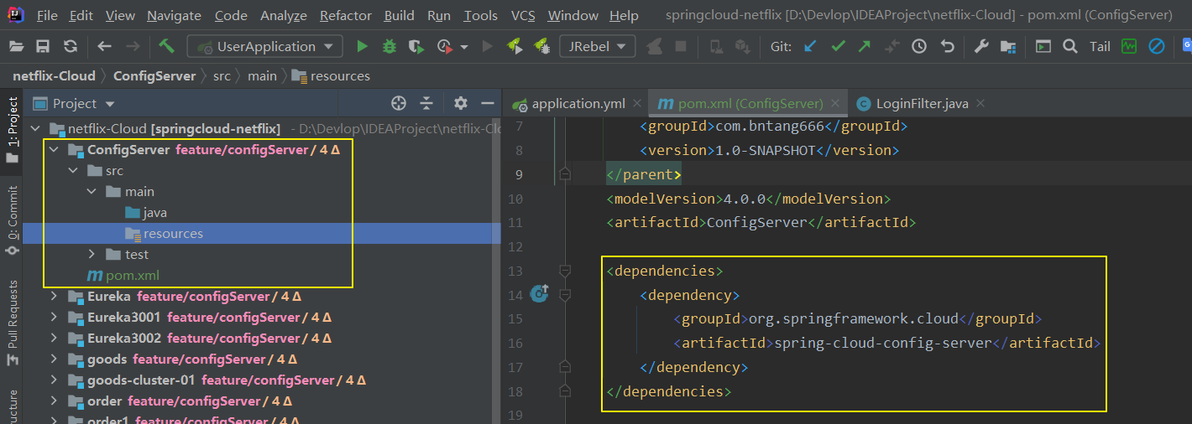Click the green Run button

(x=362, y=47)
